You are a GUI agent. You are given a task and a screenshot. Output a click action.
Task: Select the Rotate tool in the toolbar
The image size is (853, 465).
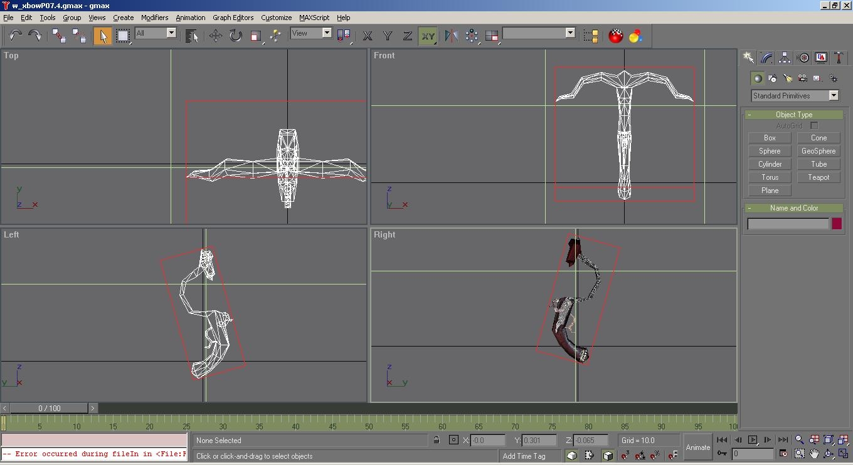(235, 36)
